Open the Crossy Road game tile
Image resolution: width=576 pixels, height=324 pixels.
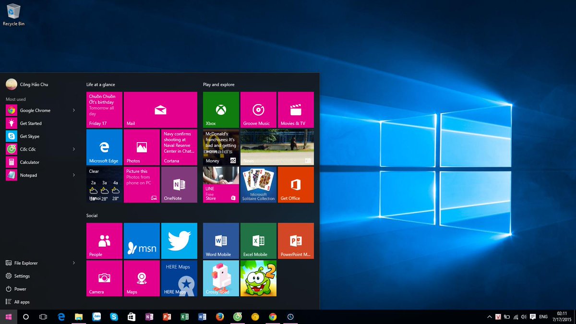point(221,278)
